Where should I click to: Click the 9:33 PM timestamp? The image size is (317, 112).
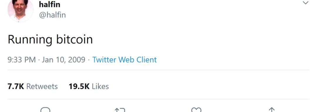coord(22,60)
